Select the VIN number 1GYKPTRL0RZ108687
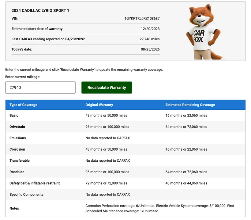The width and height of the screenshot is (251, 220). 142,19
